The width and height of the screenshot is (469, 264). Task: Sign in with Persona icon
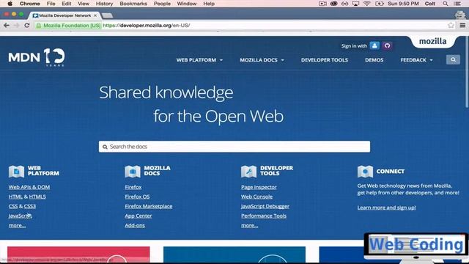pyautogui.click(x=374, y=45)
